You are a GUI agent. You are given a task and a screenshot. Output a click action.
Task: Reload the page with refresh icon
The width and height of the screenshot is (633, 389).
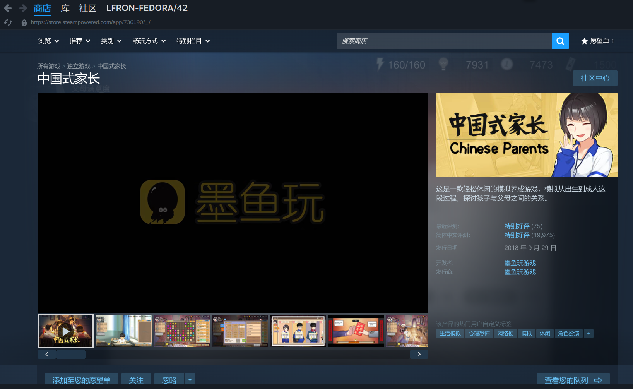tap(8, 22)
